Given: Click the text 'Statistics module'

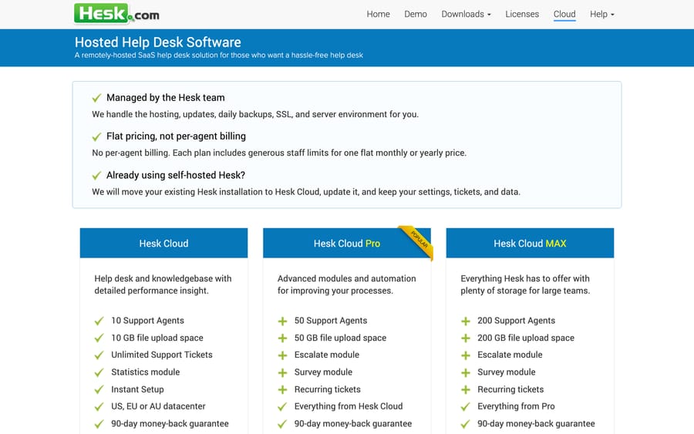Looking at the screenshot, I should 145,372.
